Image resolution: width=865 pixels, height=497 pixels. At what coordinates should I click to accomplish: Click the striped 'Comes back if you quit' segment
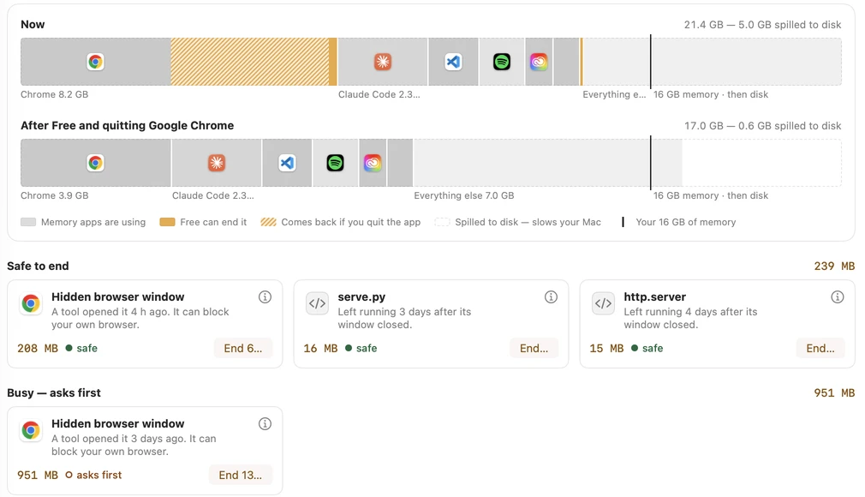(x=250, y=62)
